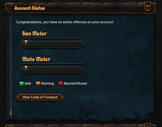This screenshot has height=127, width=162.
Task: Expand the panel below Account Status
Action: click(148, 125)
